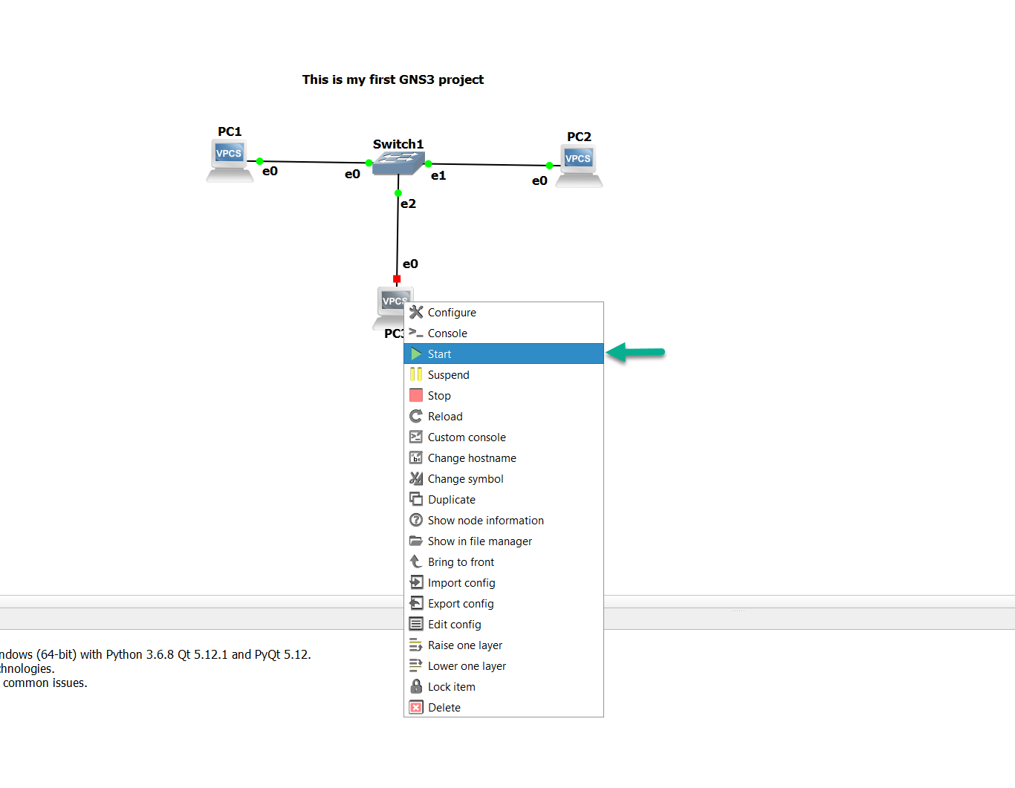
Task: Select Stop in the context menu
Action: point(504,395)
